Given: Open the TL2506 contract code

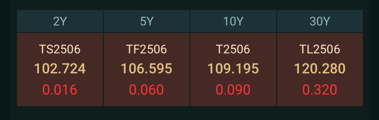Looking at the screenshot, I should coord(320,49).
